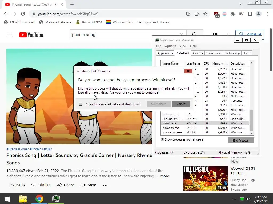This screenshot has height=204, width=273.
Task: Open the volume speaker in system tray
Action: click(x=248, y=199)
